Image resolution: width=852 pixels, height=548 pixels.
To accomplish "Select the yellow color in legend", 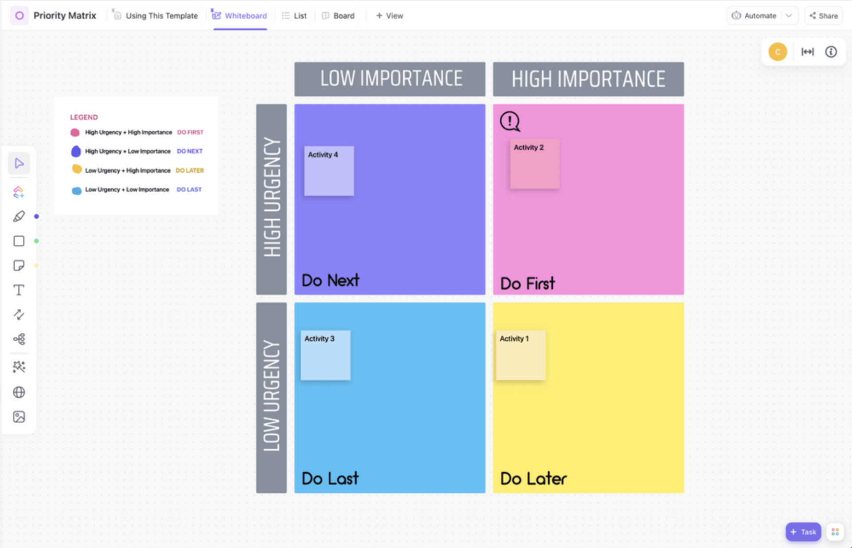I will (x=75, y=170).
